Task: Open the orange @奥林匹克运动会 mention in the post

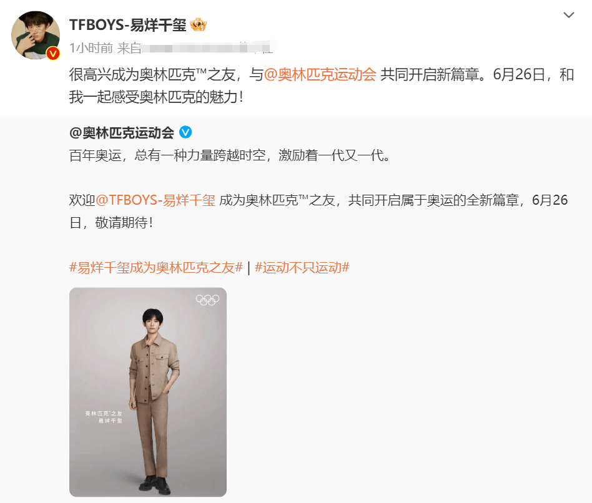Action: 320,74
